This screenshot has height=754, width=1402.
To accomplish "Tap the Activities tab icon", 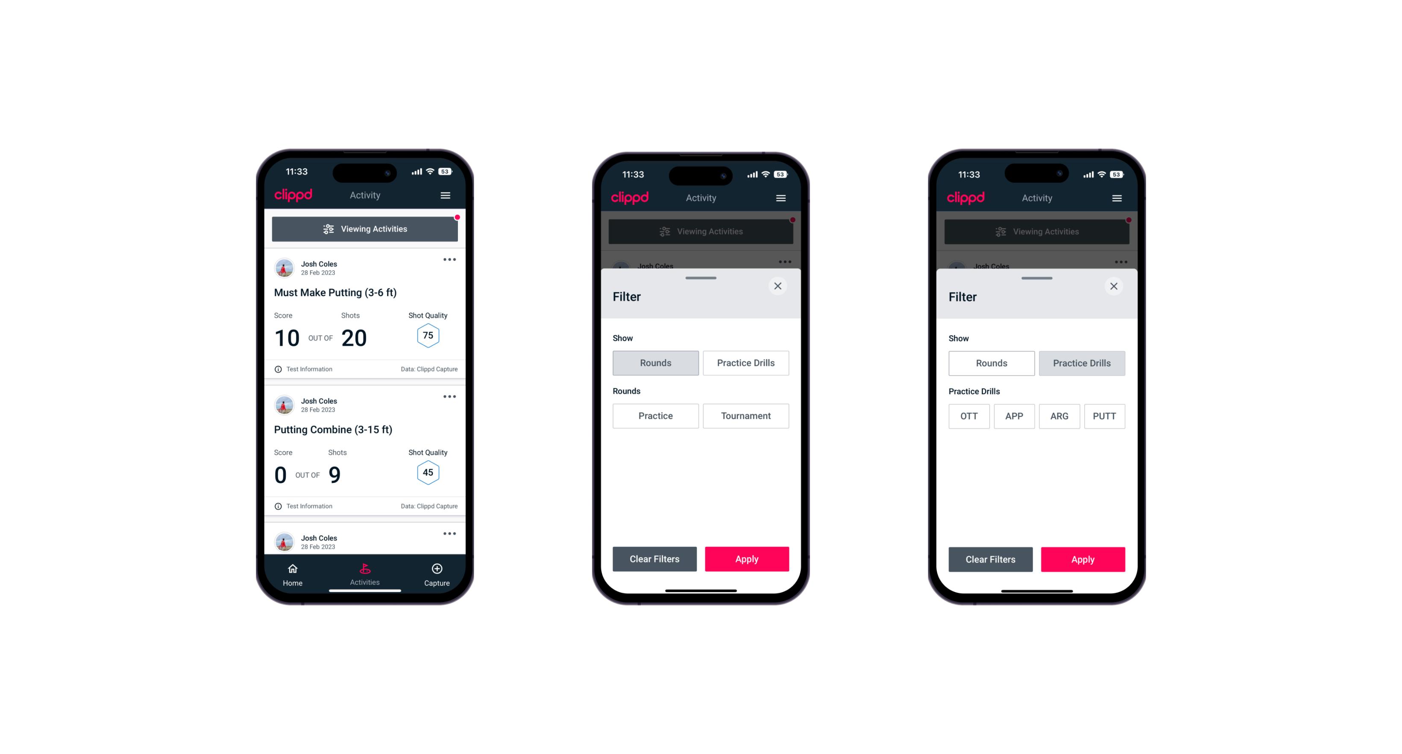I will click(366, 569).
